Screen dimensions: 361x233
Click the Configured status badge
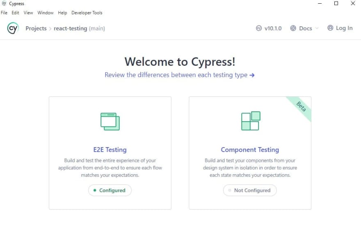[110, 190]
